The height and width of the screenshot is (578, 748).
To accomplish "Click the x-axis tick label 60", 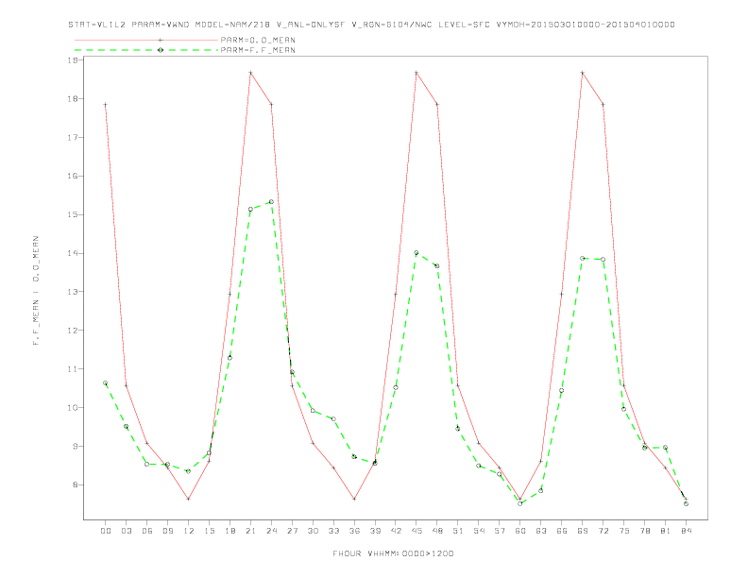I will (x=520, y=531).
